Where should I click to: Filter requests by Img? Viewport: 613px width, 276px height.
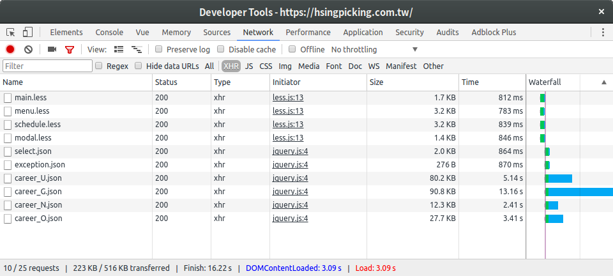tap(285, 66)
